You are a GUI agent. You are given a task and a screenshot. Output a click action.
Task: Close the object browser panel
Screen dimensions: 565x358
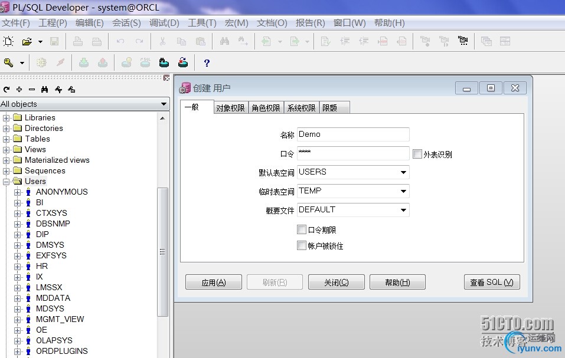[166, 78]
